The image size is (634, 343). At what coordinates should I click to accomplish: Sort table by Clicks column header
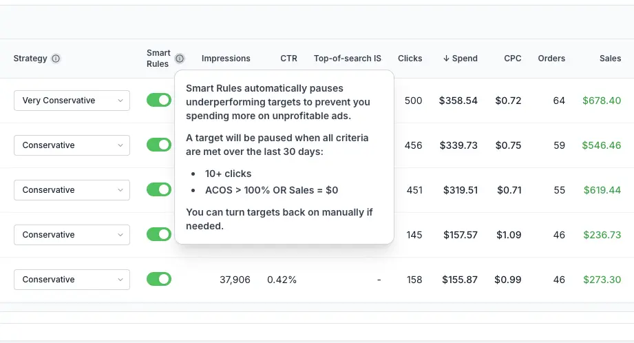[410, 59]
